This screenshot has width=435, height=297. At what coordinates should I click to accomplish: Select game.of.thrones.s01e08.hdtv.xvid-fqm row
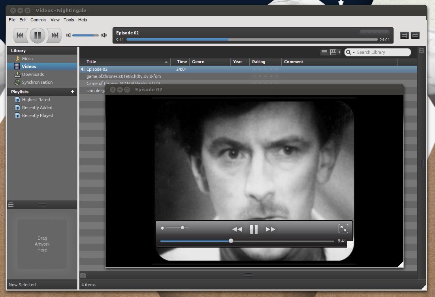(x=248, y=76)
